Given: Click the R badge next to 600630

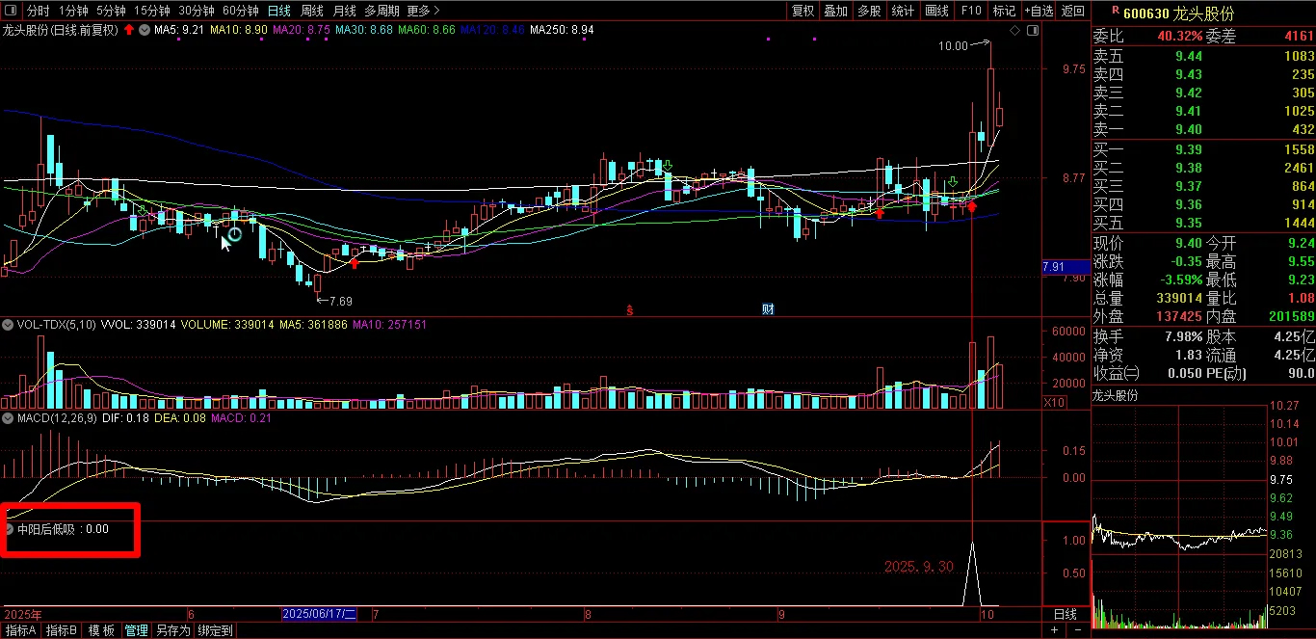Looking at the screenshot, I should click(x=1116, y=10).
